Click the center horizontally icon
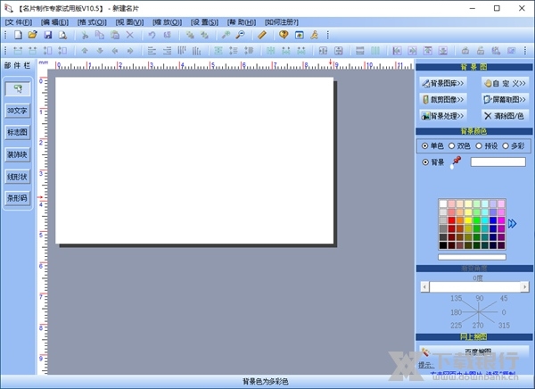 pos(323,51)
